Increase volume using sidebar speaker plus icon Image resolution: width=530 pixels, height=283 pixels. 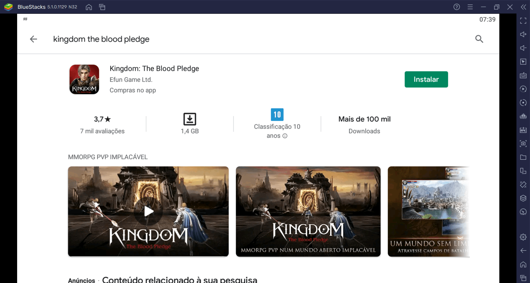523,34
